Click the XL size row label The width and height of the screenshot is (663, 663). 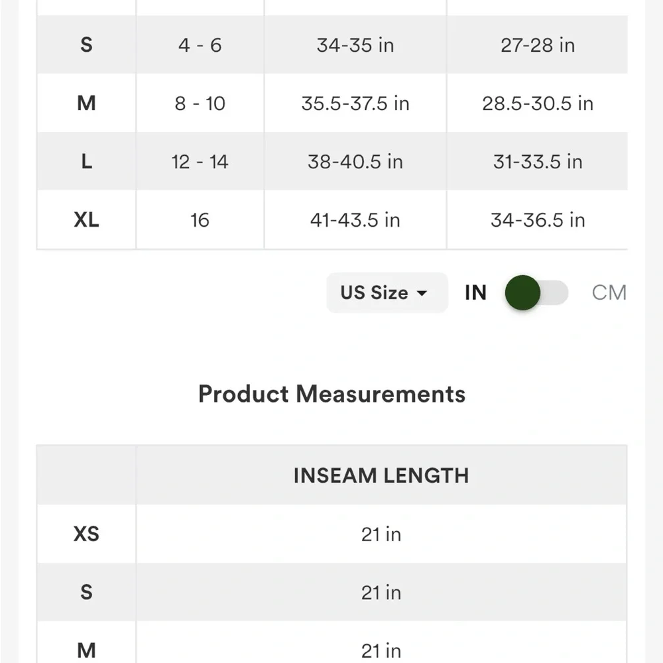[86, 220]
